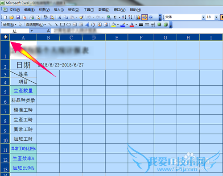Select the Arrow drawing tool

56,25
